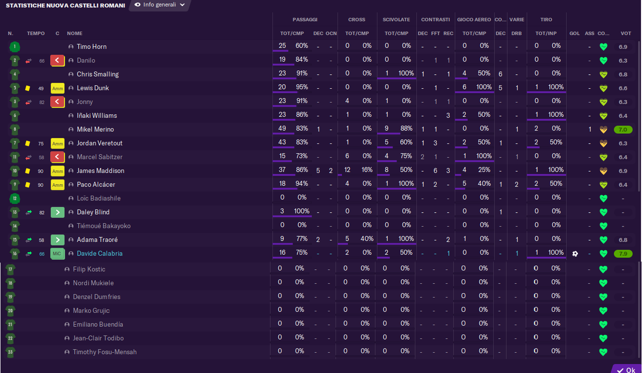The height and width of the screenshot is (373, 642).
Task: Open Tiémoué Bakayoko's player profile
Action: pos(103,226)
